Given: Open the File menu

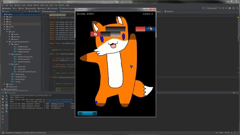Looking at the screenshot, I should tap(3, 5).
